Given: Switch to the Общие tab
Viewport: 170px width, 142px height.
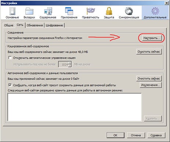Looking at the screenshot, I should pos(8,25).
